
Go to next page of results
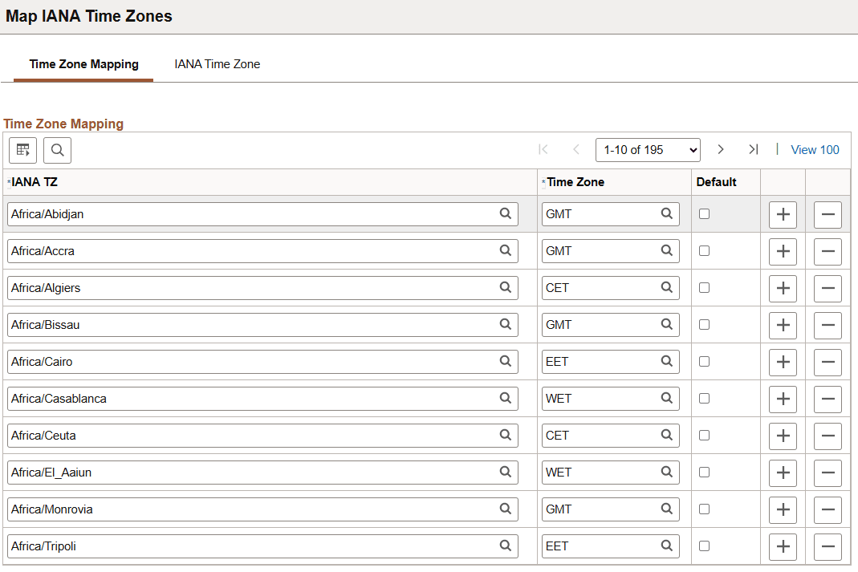[720, 149]
